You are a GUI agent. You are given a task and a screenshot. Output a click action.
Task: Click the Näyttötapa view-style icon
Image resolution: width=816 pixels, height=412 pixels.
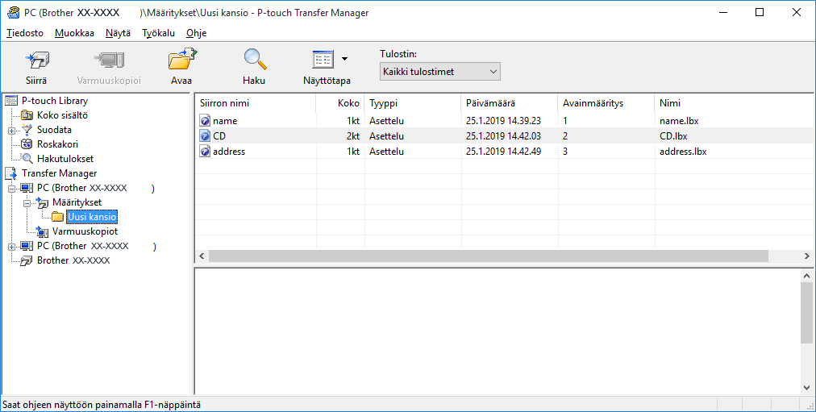[x=323, y=60]
